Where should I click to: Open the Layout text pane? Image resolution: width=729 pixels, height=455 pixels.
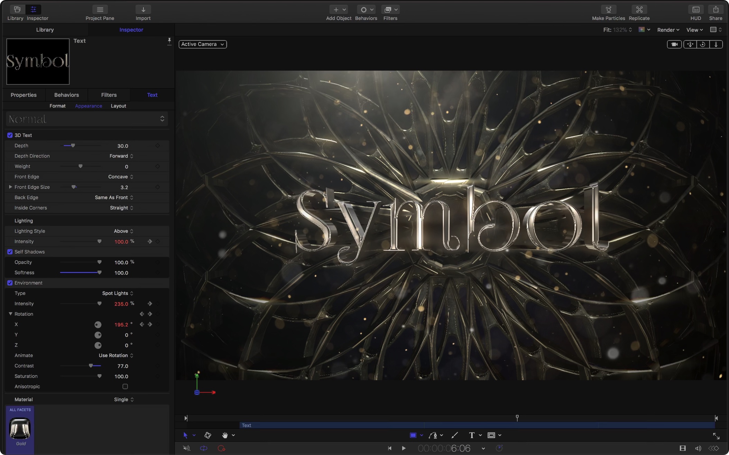118,106
